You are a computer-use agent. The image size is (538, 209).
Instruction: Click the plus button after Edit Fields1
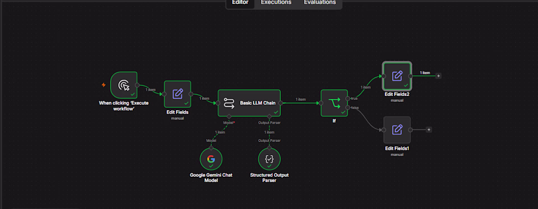pos(429,130)
